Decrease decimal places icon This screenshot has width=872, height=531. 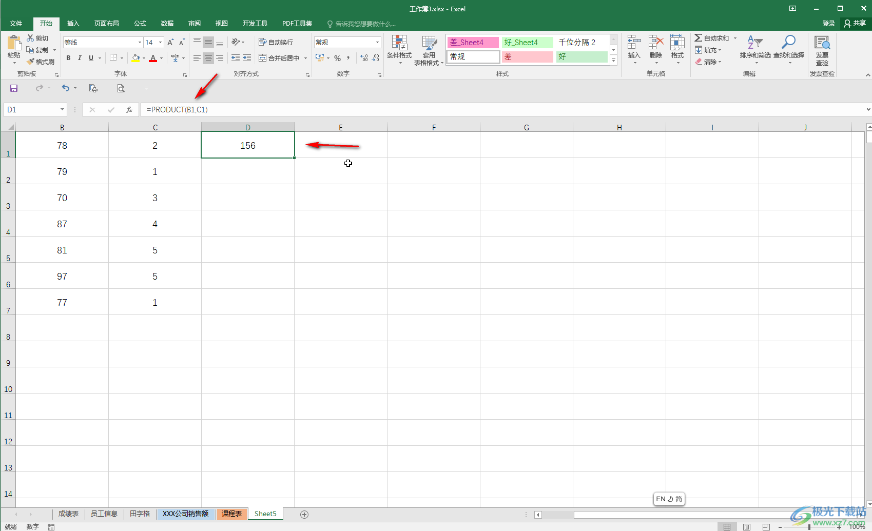pyautogui.click(x=376, y=58)
